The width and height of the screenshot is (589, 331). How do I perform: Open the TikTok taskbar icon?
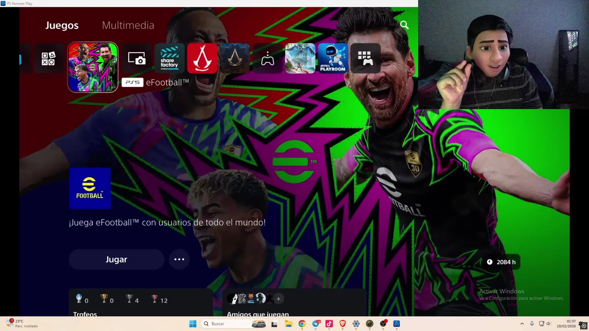[x=329, y=324]
